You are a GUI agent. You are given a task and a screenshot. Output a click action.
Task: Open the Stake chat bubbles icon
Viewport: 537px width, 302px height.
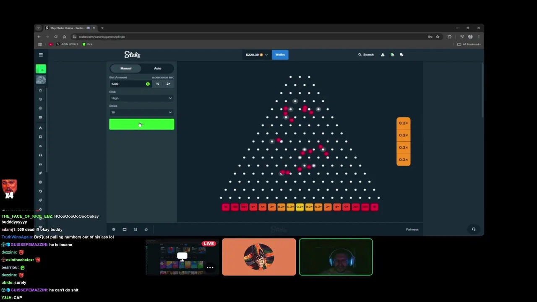[401, 55]
